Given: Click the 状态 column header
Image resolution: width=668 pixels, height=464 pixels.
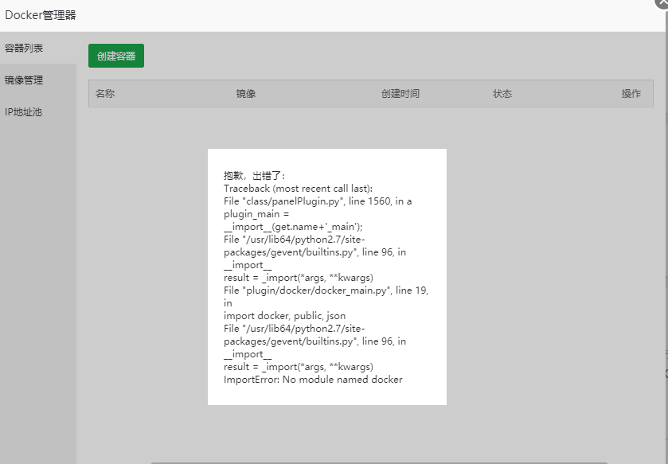Looking at the screenshot, I should click(x=502, y=94).
